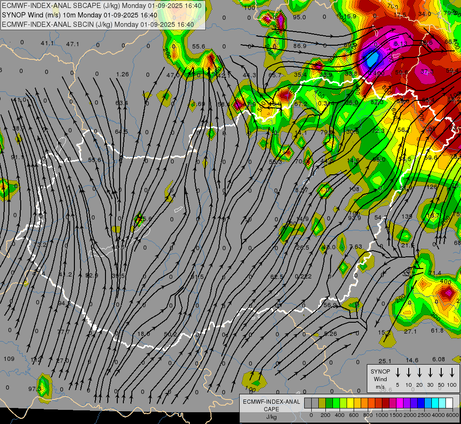Screen dimensions: 461x424
Task: Click the map value 93.9
Action: click(x=354, y=218)
